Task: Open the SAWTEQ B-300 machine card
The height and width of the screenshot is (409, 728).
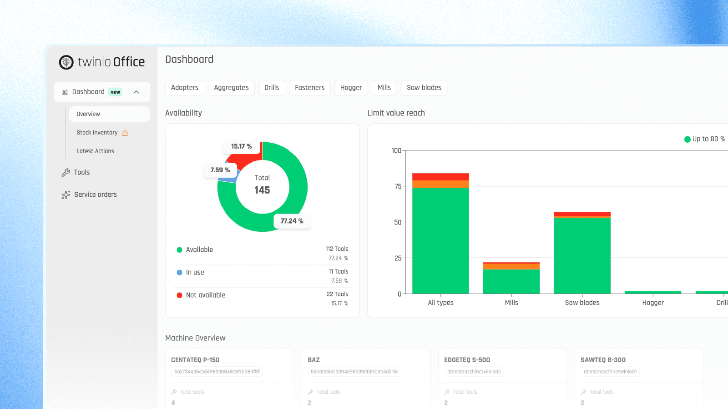Action: tap(639, 379)
